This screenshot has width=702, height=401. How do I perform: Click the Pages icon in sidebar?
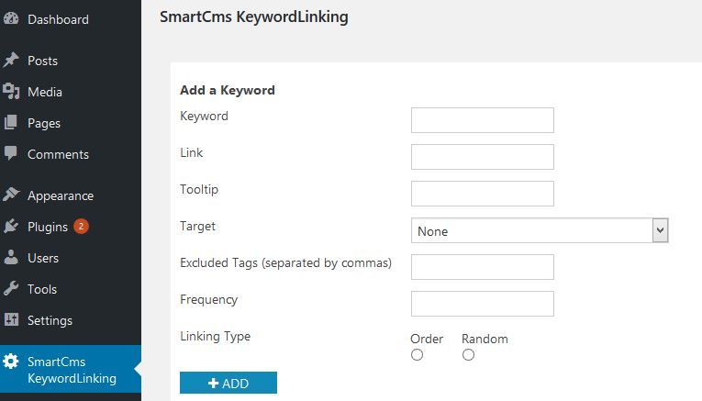(x=11, y=123)
